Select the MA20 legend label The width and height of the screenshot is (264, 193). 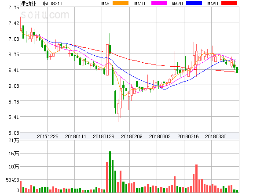click(177, 4)
